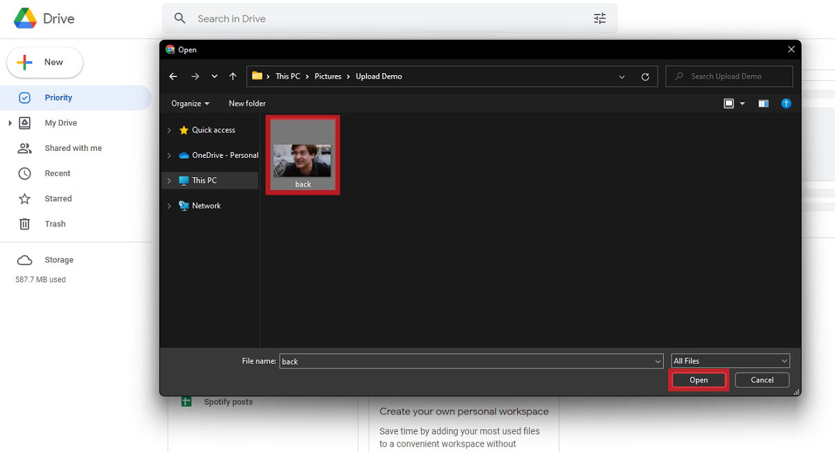The width and height of the screenshot is (835, 452).
Task: Open search filter options in Drive
Action: pyautogui.click(x=600, y=18)
